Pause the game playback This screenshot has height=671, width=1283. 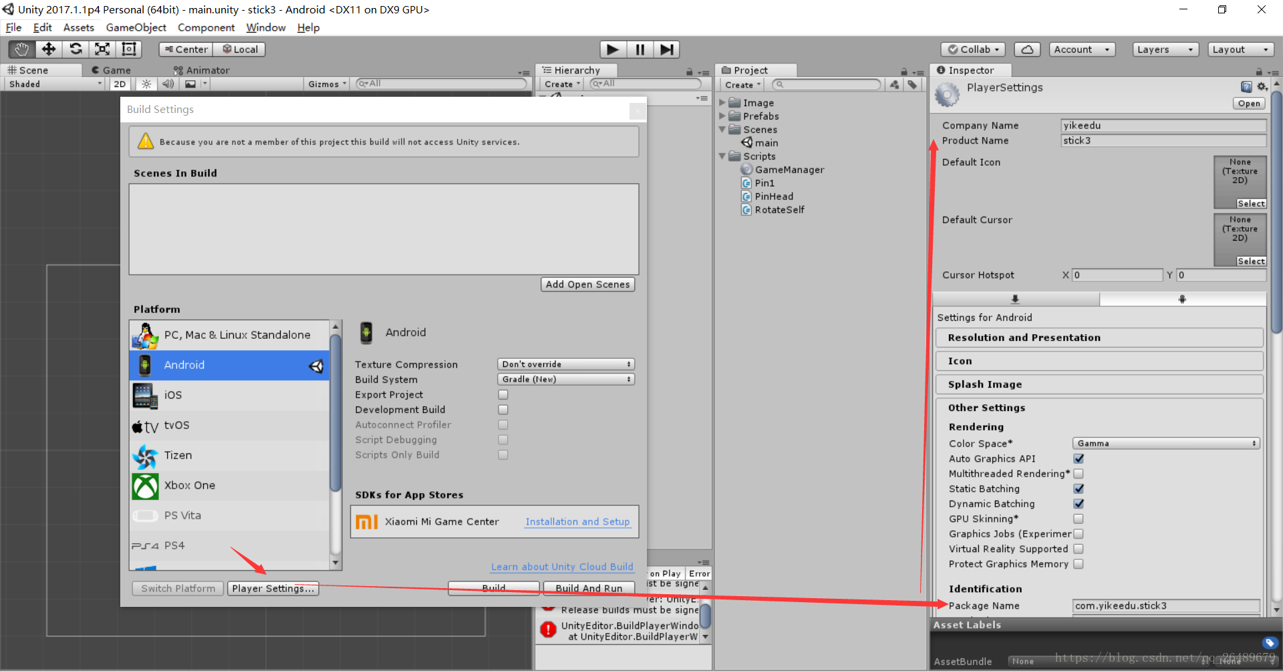[639, 49]
